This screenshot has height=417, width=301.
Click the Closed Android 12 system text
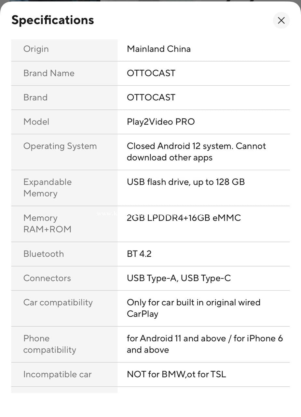[x=196, y=152]
